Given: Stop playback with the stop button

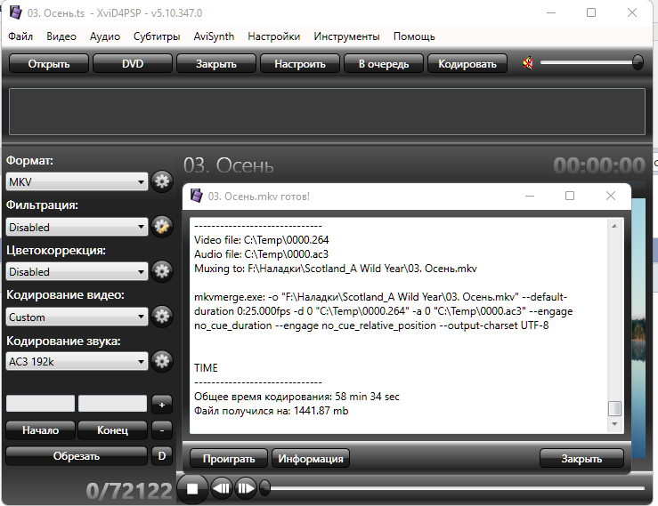Looking at the screenshot, I should coord(192,489).
